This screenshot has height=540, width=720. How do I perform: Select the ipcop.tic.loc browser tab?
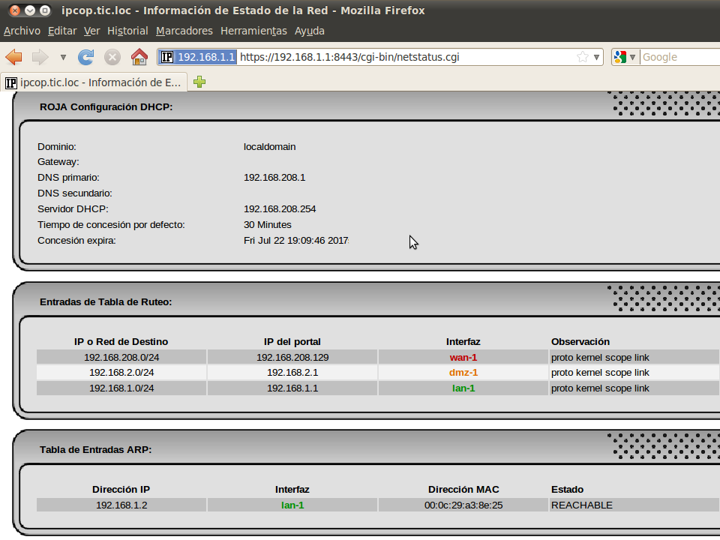coord(94,82)
